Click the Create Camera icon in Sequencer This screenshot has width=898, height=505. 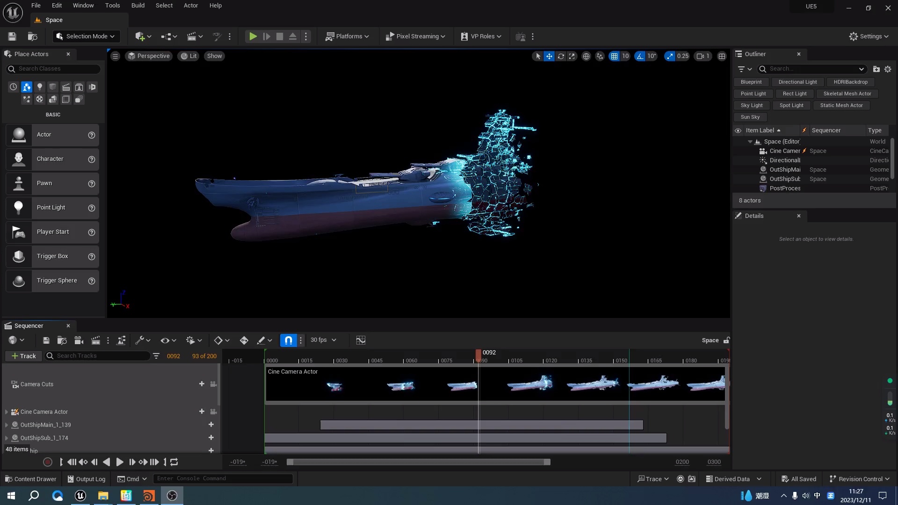tap(79, 340)
